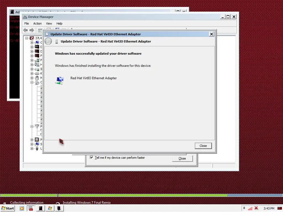Click Close button beside the faster-device checkbox
The height and width of the screenshot is (212, 283).
point(182,158)
